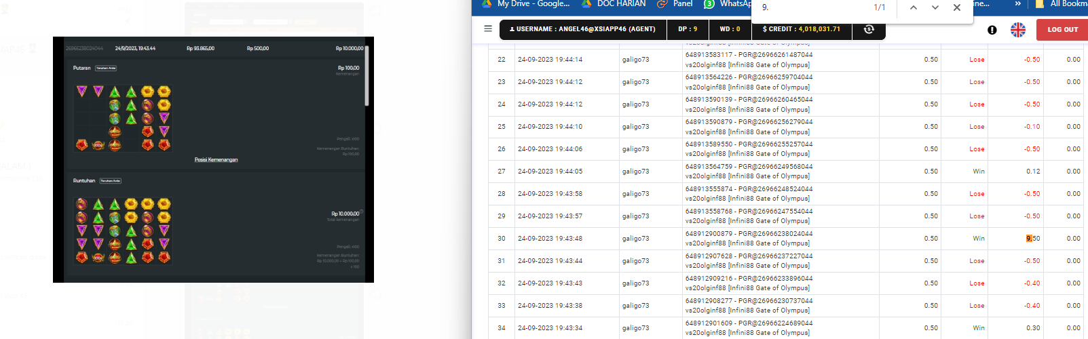Open the hamburger sidebar menu
Image resolution: width=1088 pixels, height=339 pixels.
(x=487, y=29)
